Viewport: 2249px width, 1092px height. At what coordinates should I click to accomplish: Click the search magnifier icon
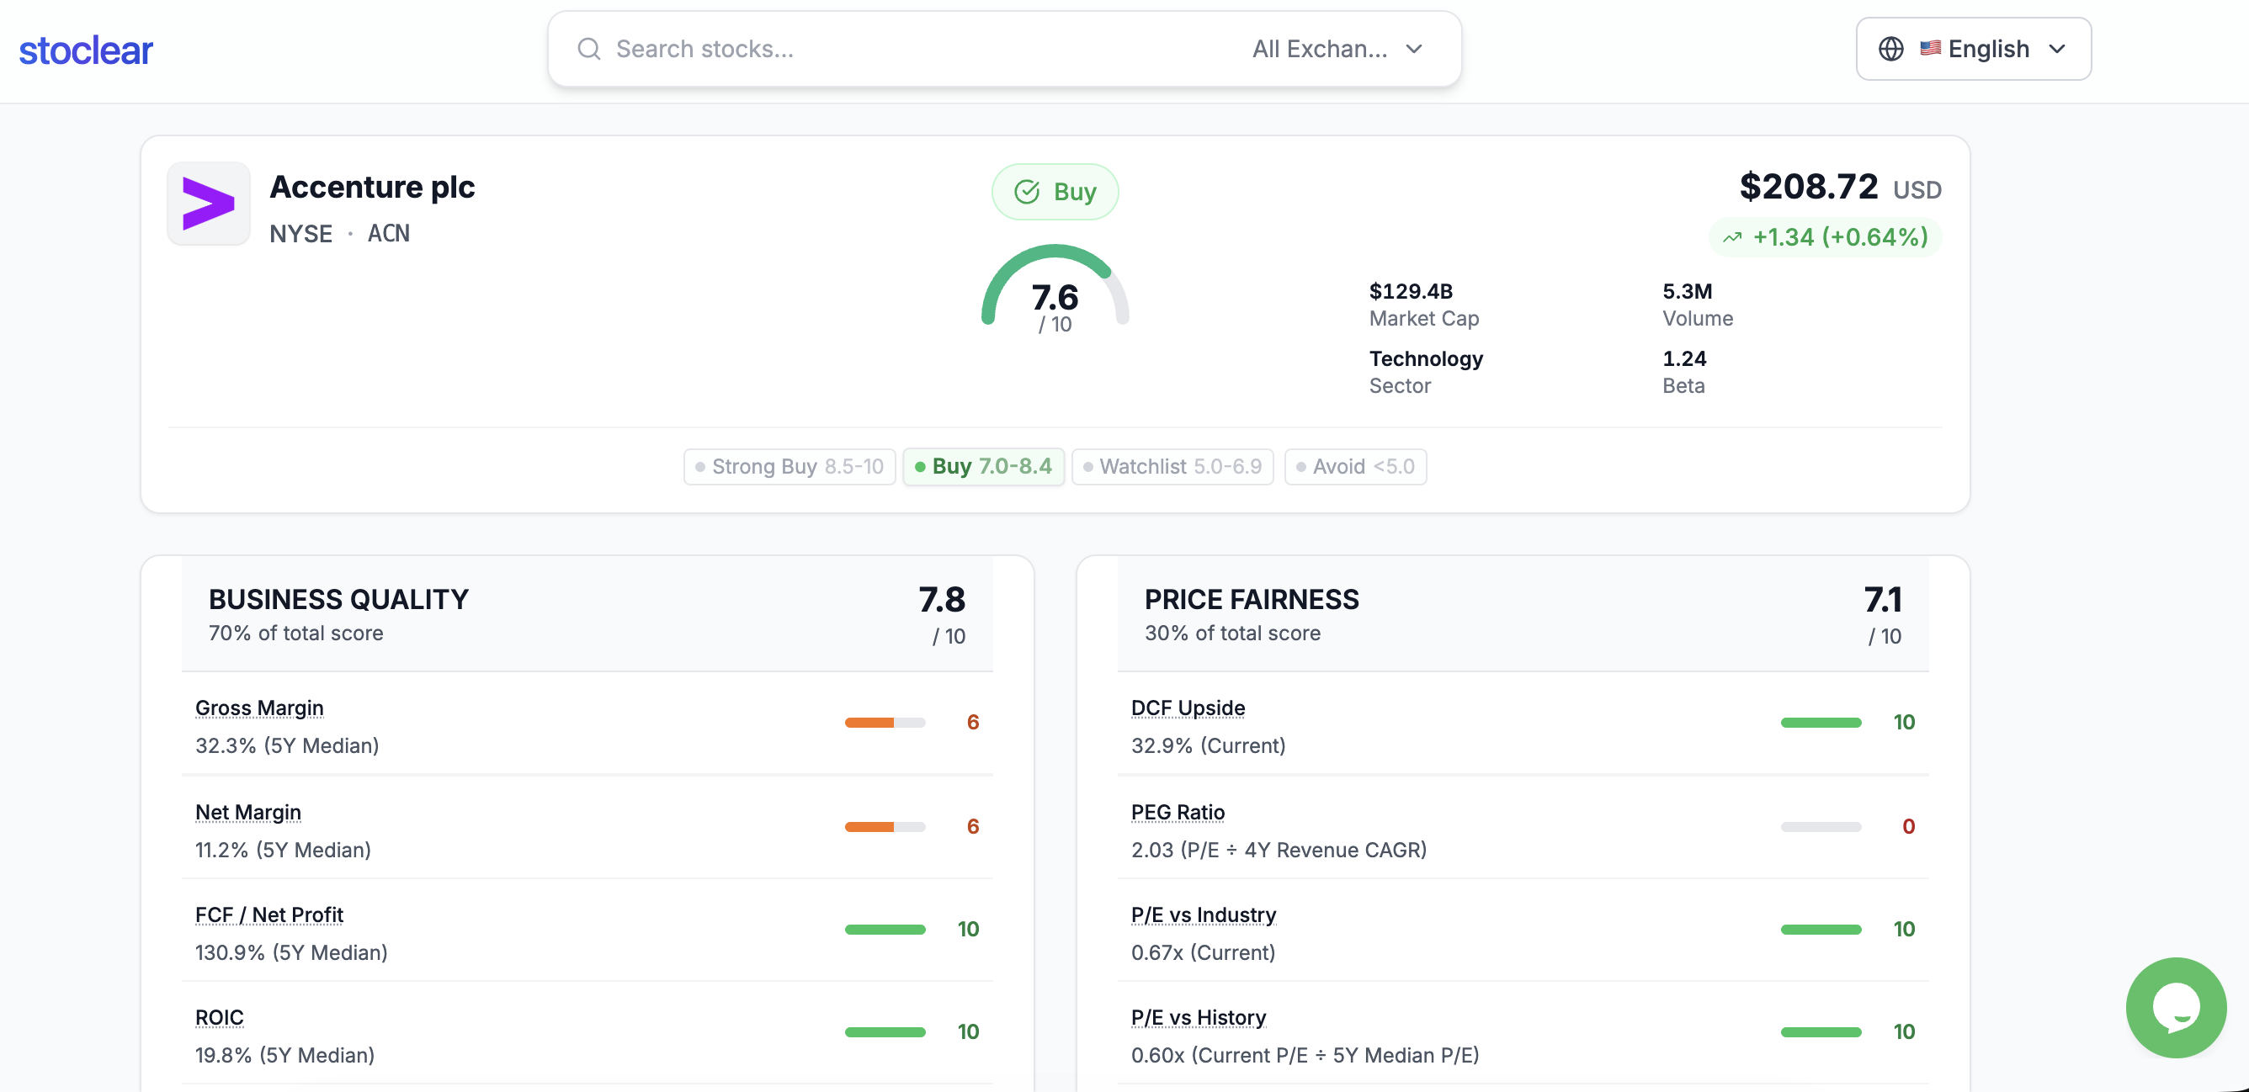[x=589, y=49]
